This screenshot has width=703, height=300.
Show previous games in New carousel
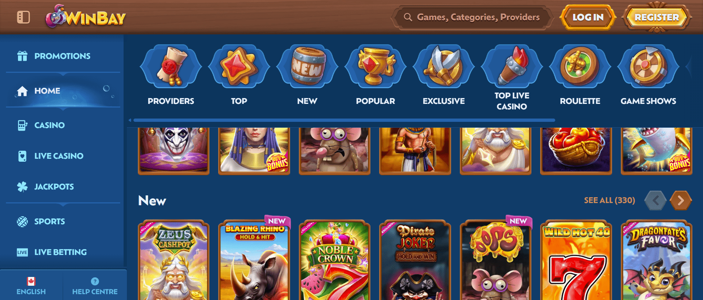(x=656, y=200)
